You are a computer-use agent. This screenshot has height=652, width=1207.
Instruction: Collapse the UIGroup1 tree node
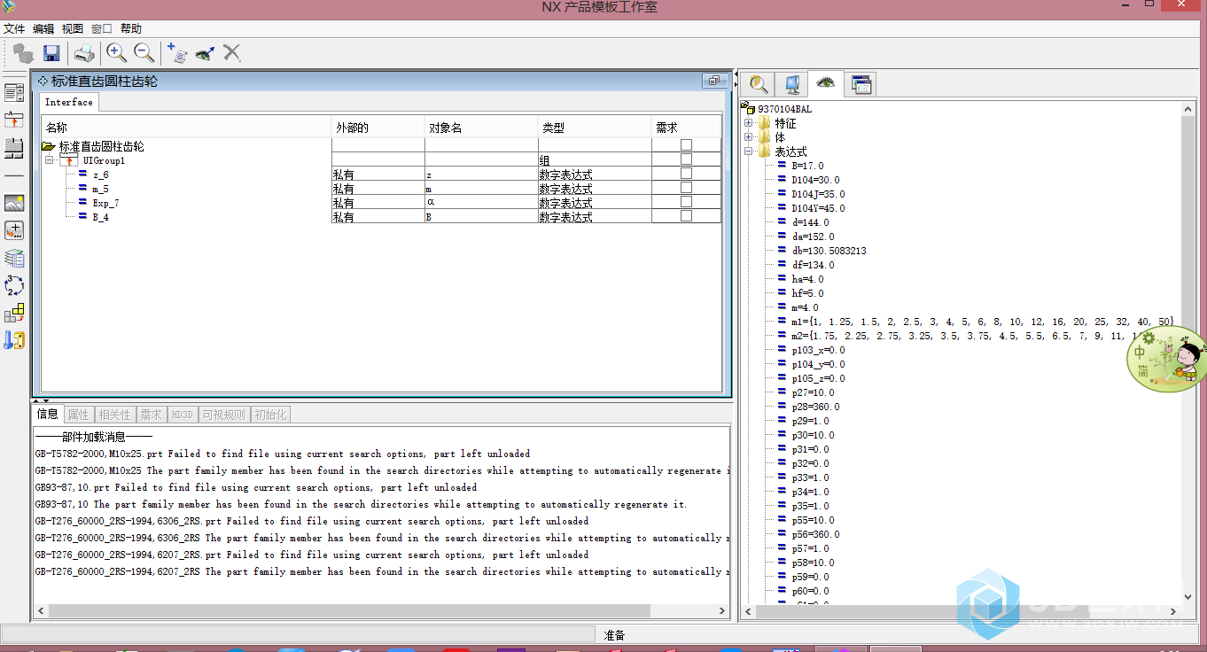click(x=50, y=160)
